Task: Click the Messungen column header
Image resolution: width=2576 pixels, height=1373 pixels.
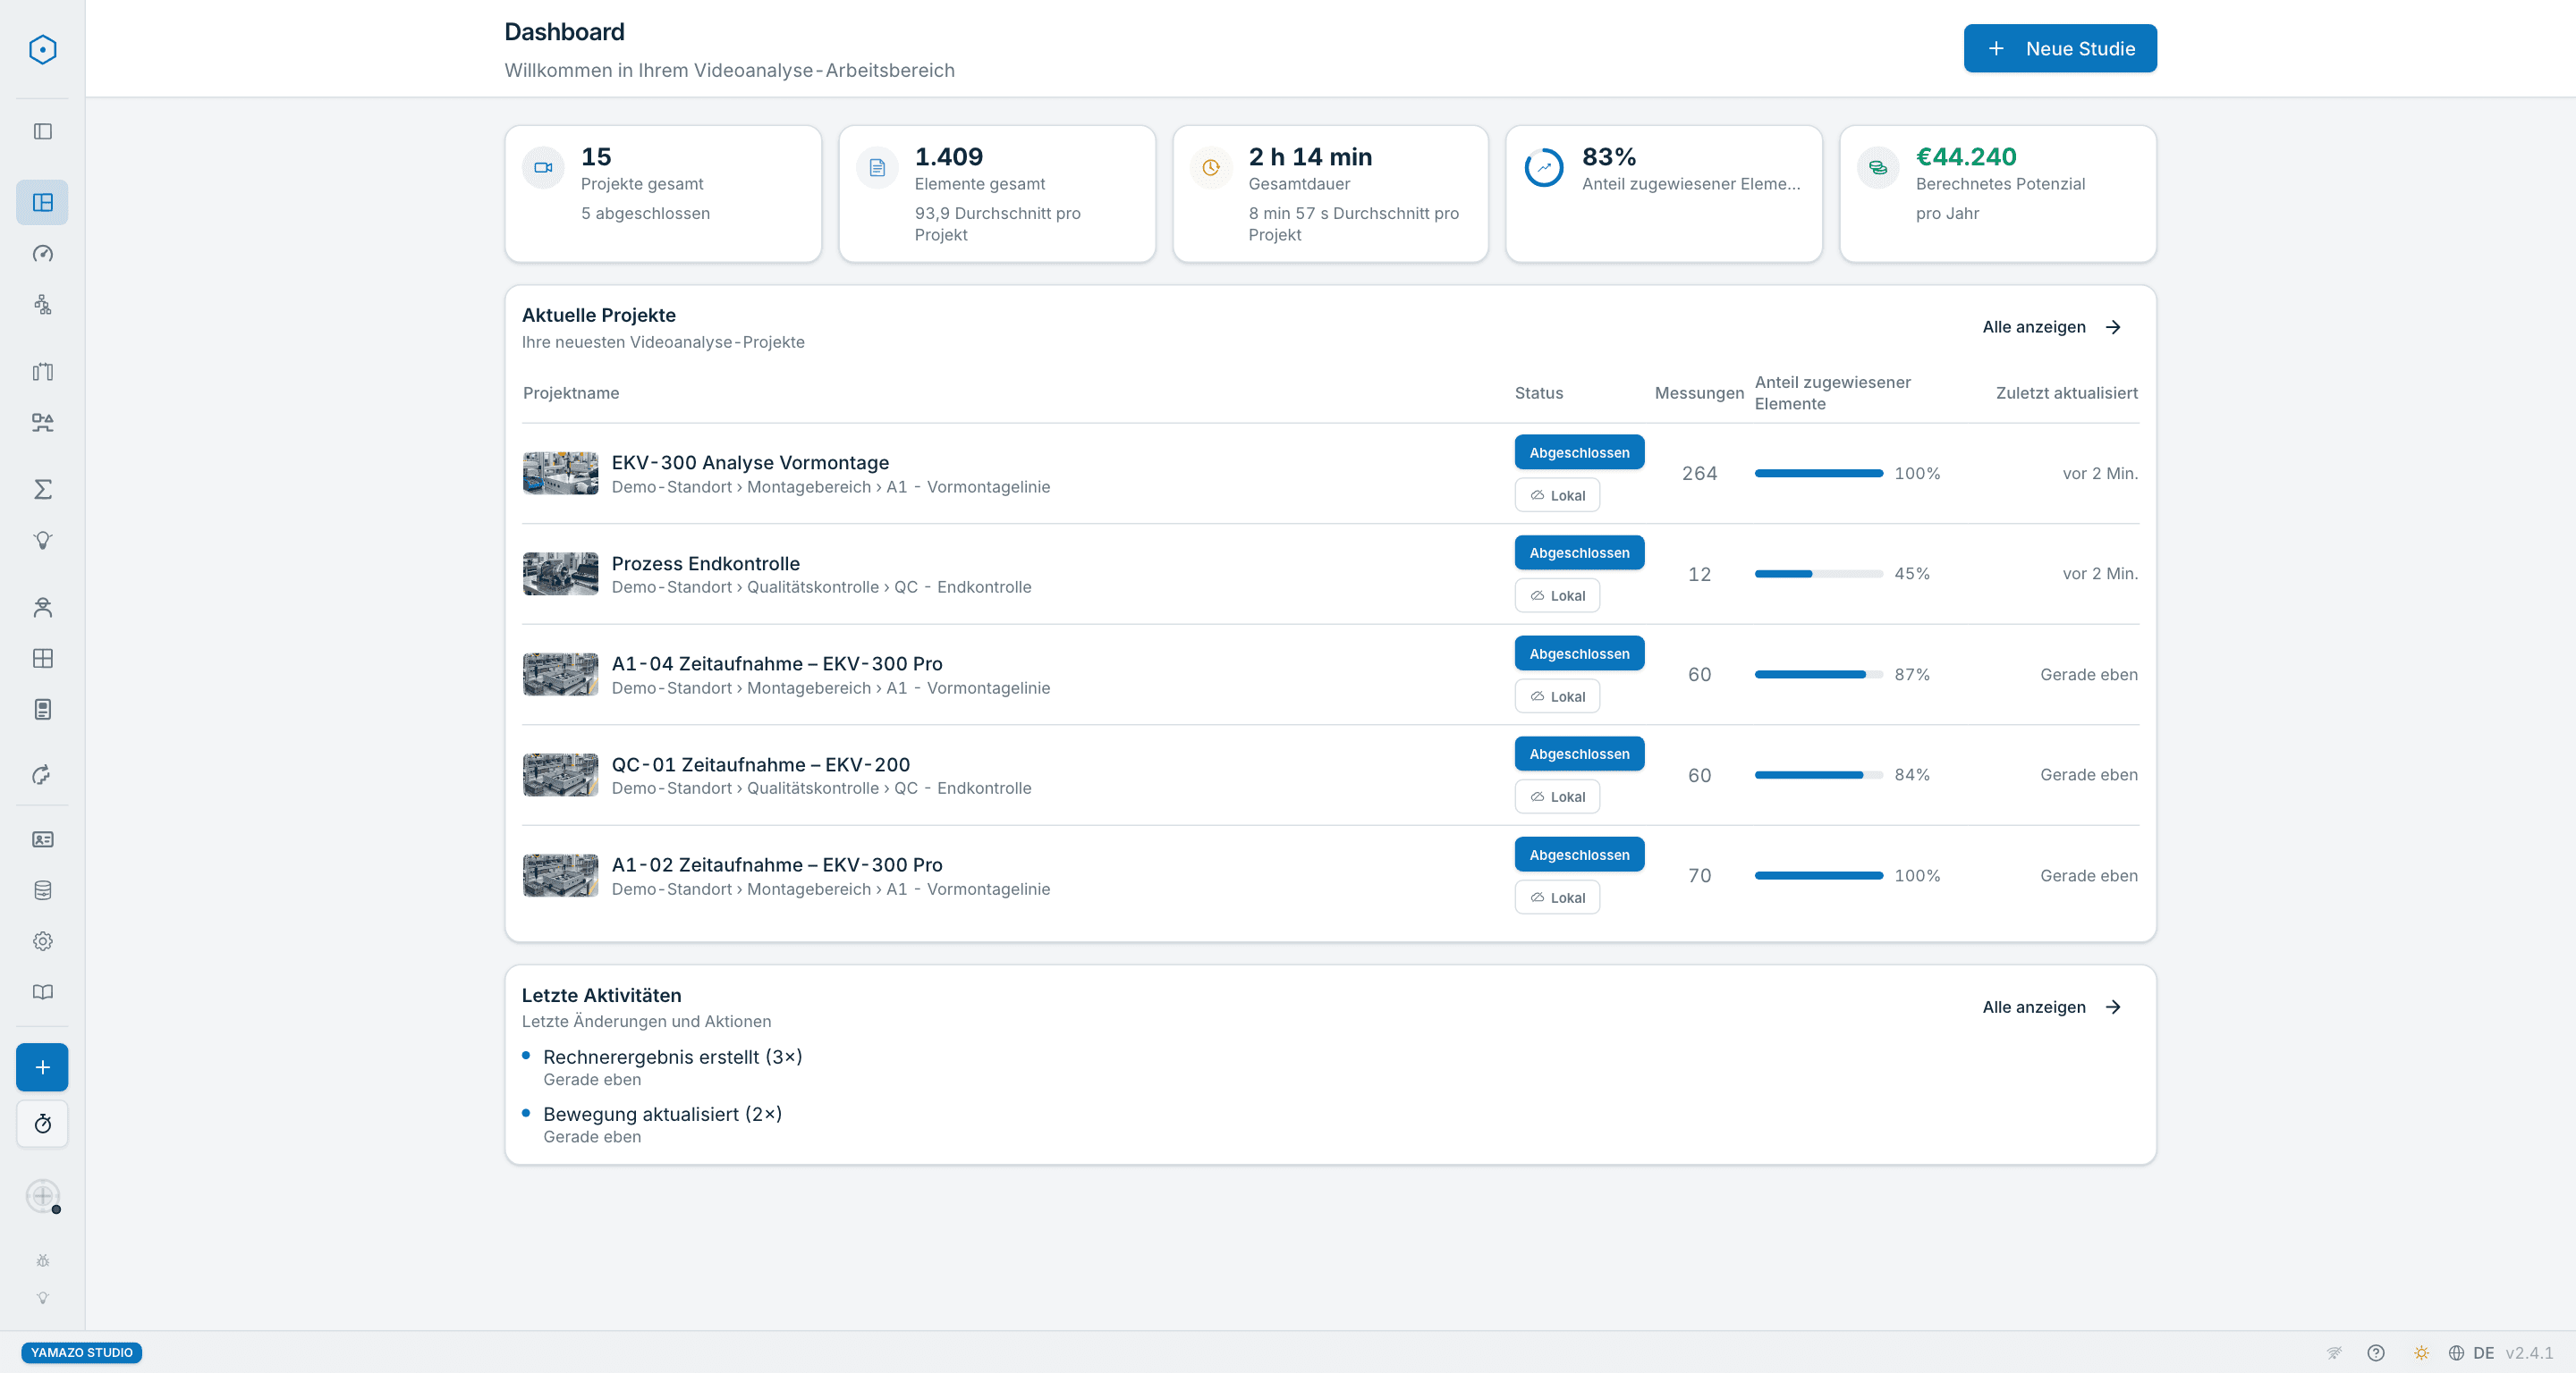Action: point(1699,392)
